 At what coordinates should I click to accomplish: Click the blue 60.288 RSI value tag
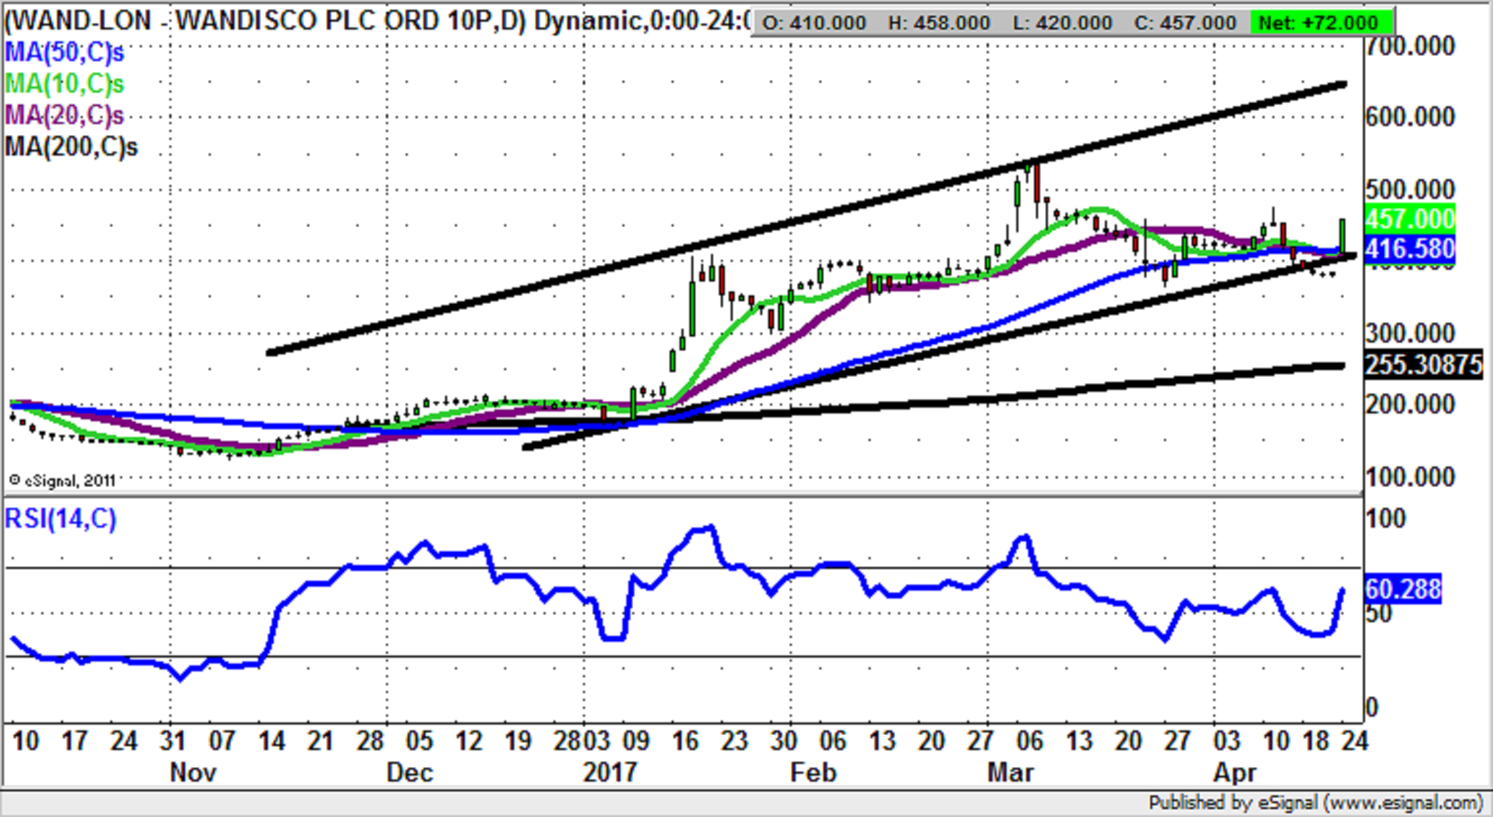click(1402, 589)
